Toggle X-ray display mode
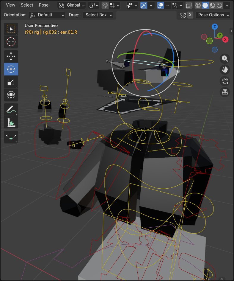234x281 pixels. [189, 5]
